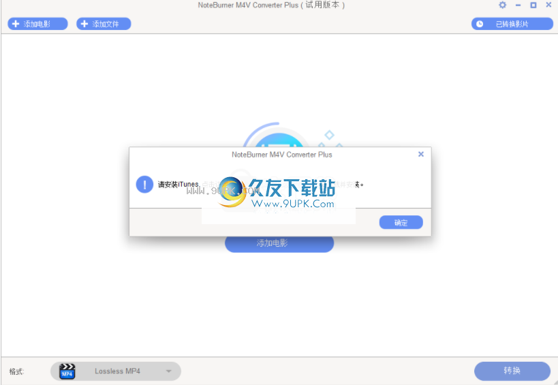The height and width of the screenshot is (385, 558).
Task: Open the 已转换影片 history list
Action: coord(512,24)
